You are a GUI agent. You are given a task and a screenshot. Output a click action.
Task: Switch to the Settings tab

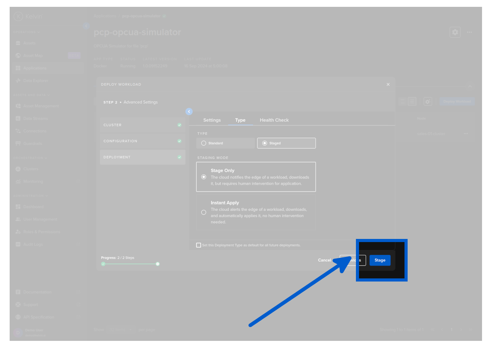click(212, 120)
